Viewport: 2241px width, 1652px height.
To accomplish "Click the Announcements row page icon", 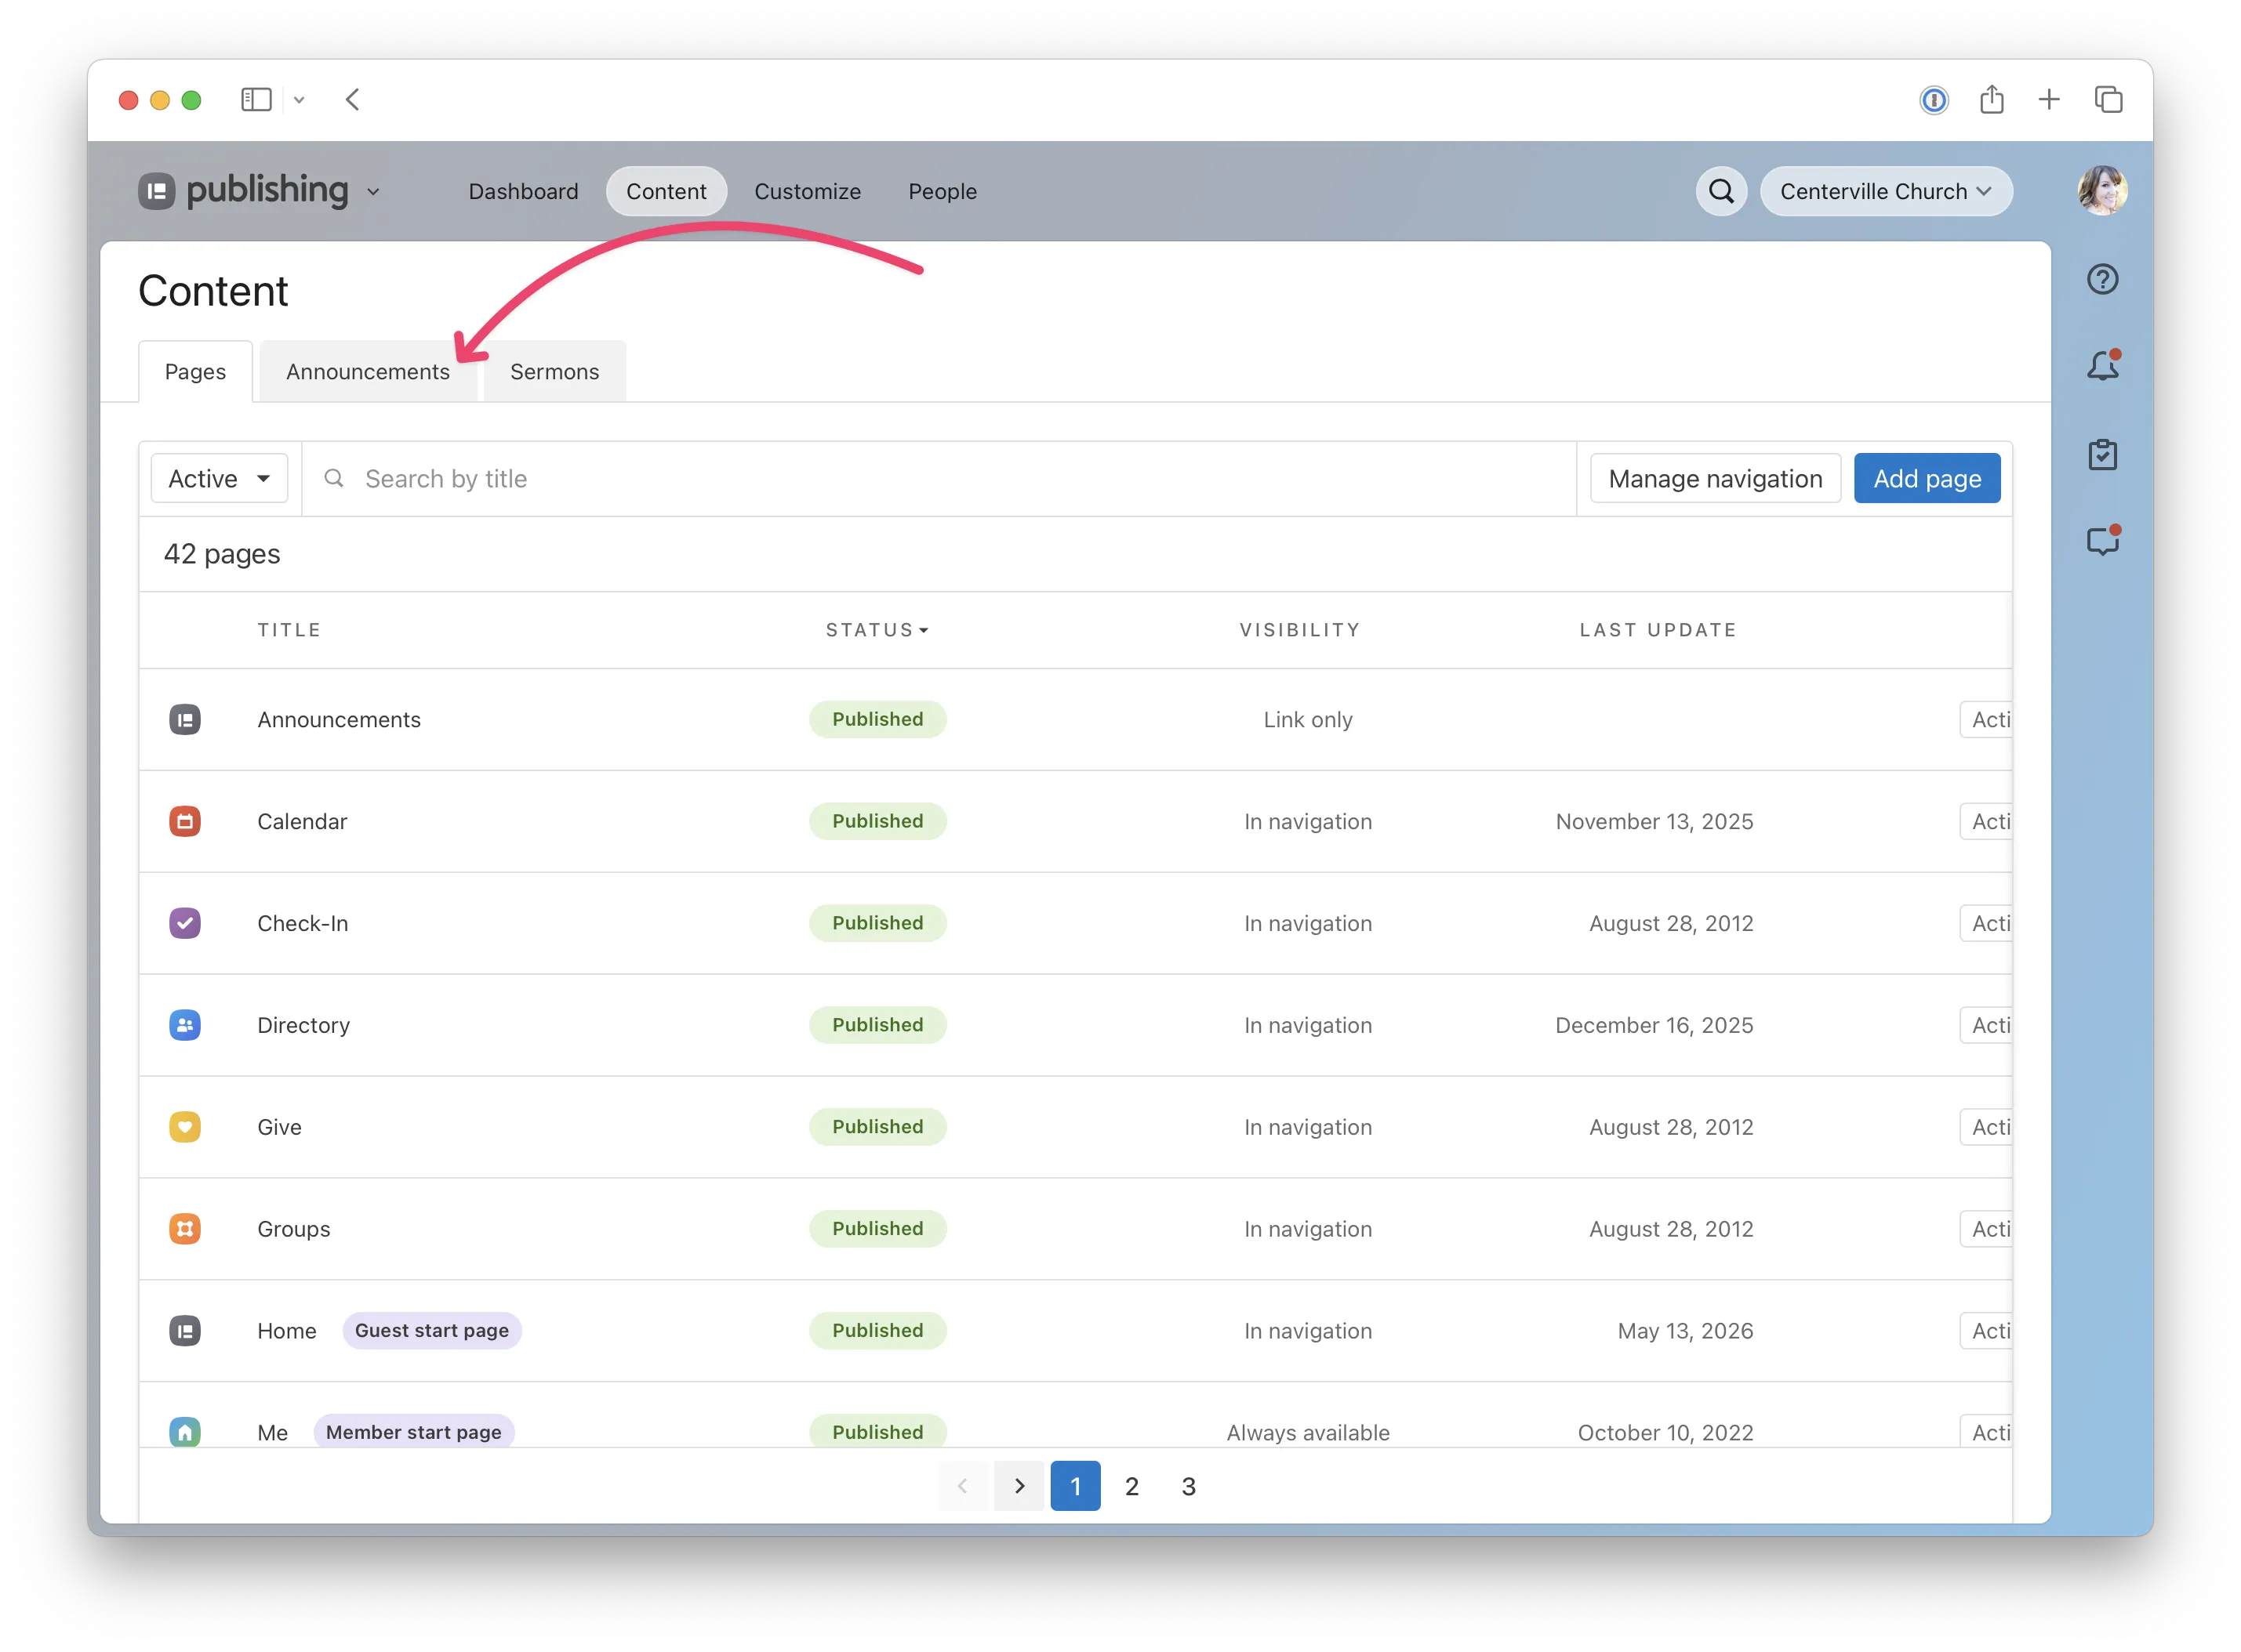I will (185, 720).
